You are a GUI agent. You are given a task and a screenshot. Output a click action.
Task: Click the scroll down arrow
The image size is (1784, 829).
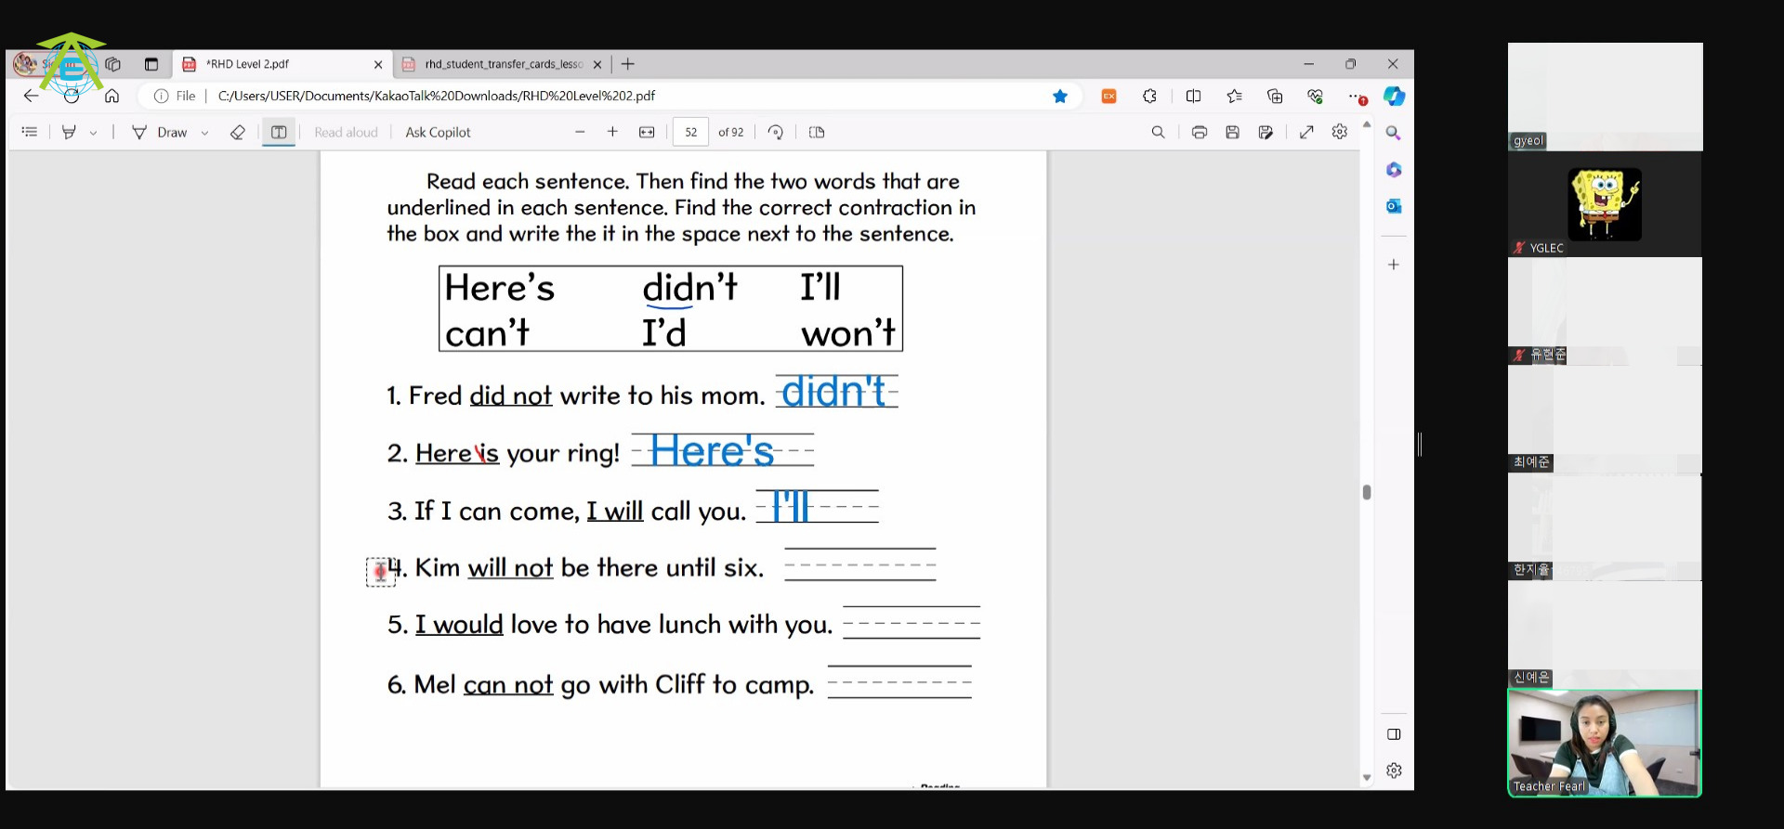1367,778
